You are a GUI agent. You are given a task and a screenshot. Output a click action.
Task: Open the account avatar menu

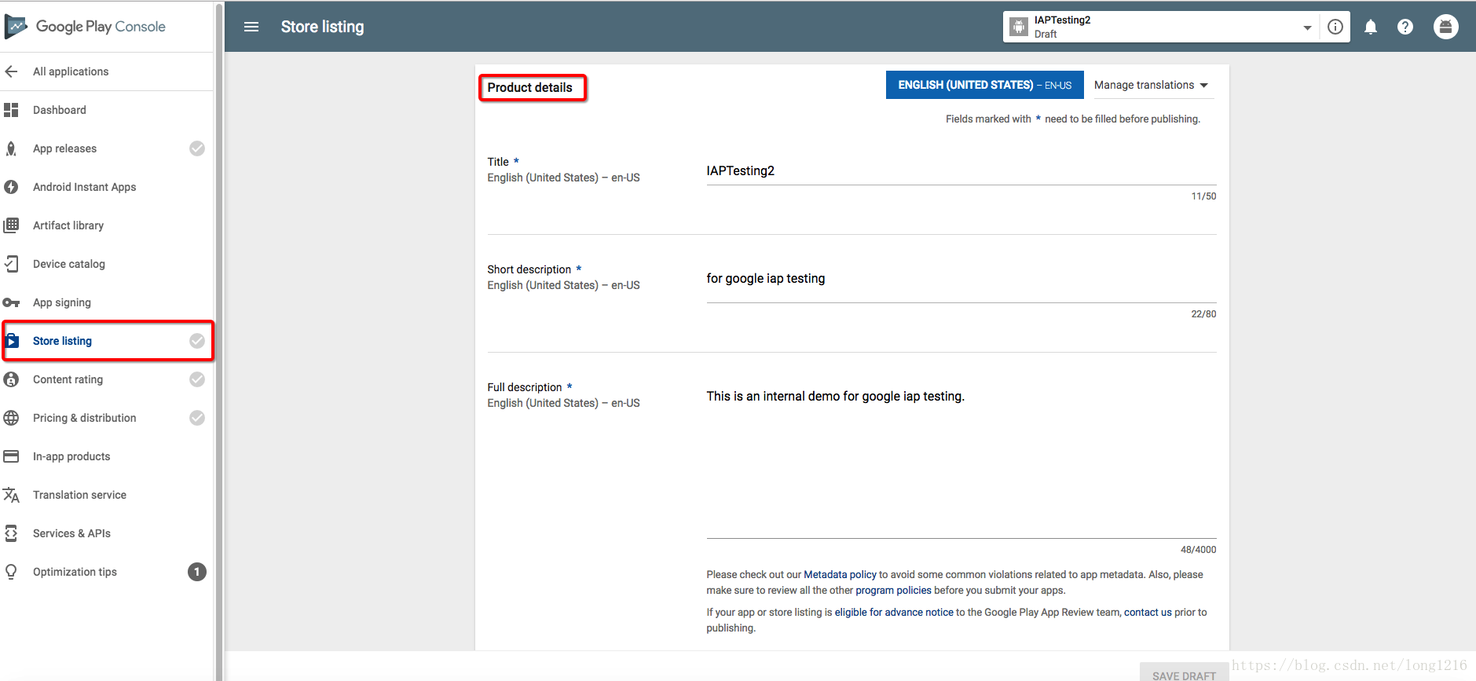[x=1446, y=27]
